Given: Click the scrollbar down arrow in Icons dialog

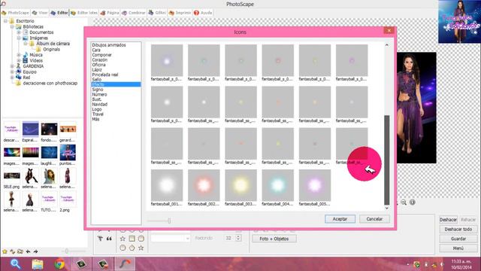Looking at the screenshot, I should [x=387, y=208].
